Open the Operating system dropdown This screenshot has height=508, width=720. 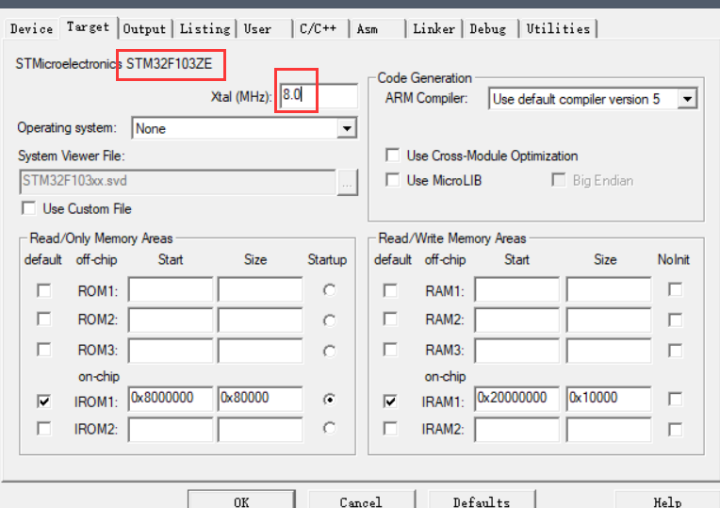tap(244, 128)
